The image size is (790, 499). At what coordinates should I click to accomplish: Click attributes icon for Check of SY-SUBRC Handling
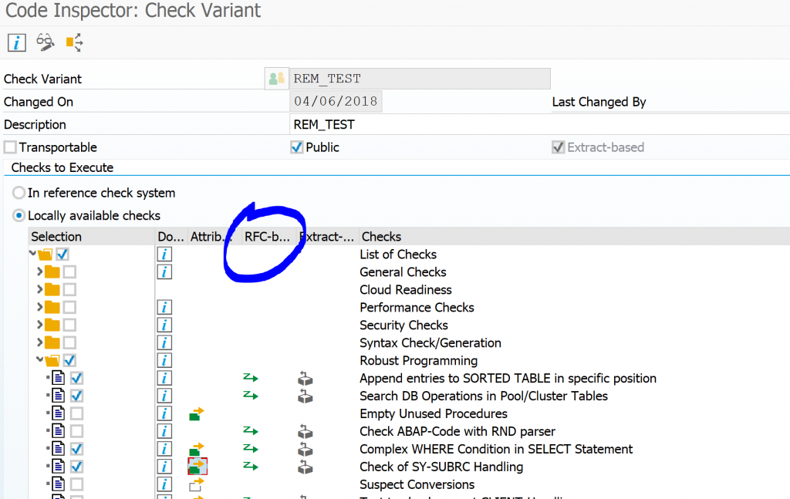point(197,467)
